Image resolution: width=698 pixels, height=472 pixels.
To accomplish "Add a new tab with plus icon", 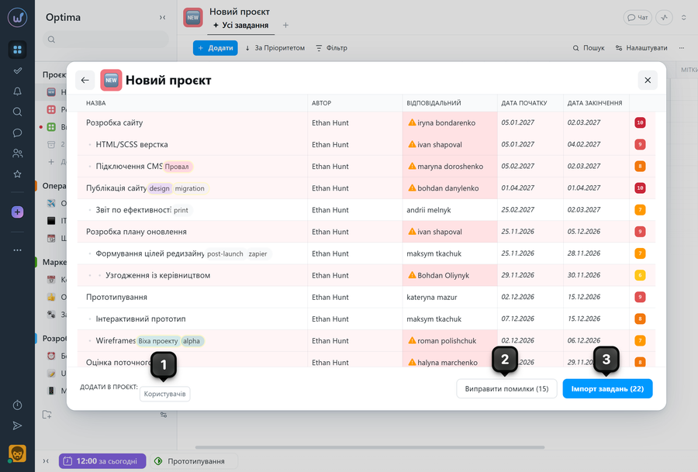I will (x=285, y=26).
